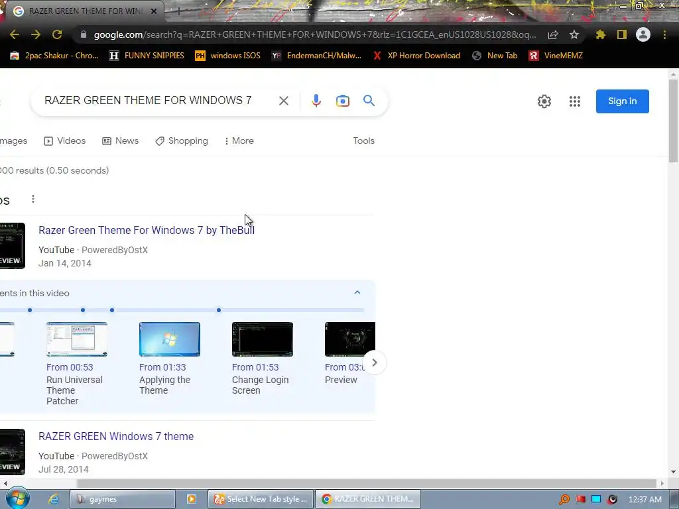The height and width of the screenshot is (509, 679).
Task: Clear the search box with the X
Action: [284, 101]
